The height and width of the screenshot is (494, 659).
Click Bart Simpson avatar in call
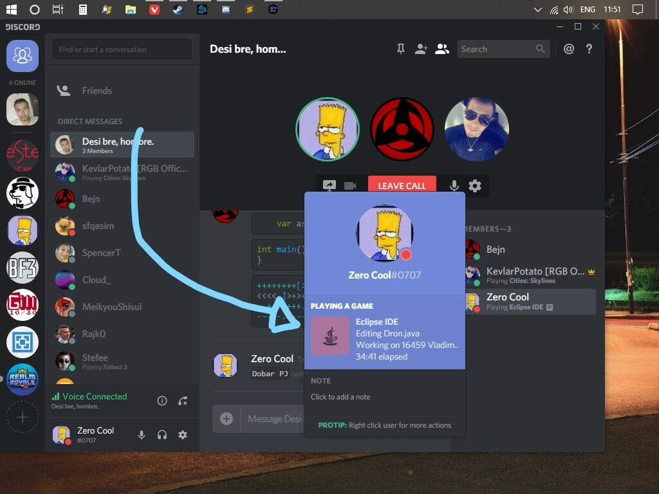pos(328,129)
